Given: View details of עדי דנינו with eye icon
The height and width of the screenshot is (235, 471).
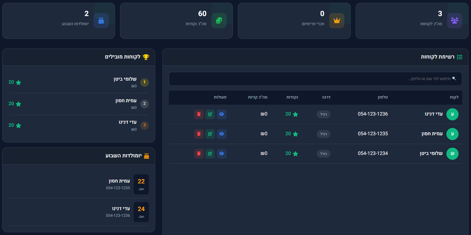Looking at the screenshot, I should pyautogui.click(x=222, y=114).
